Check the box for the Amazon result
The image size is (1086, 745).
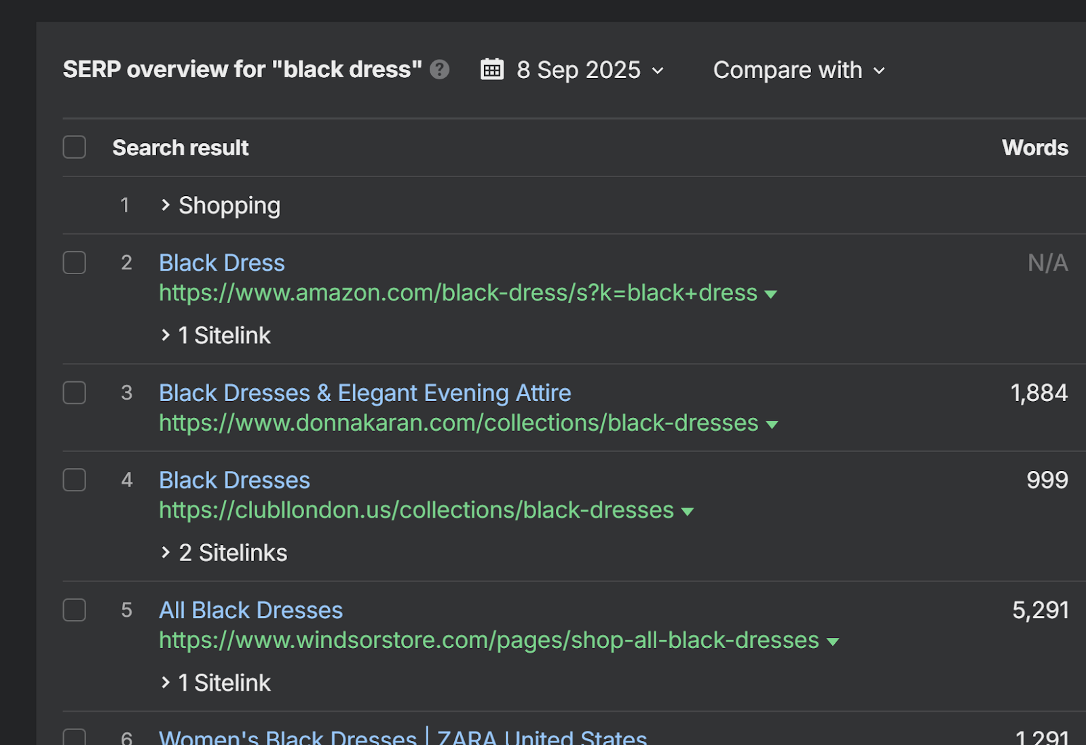pyautogui.click(x=75, y=263)
